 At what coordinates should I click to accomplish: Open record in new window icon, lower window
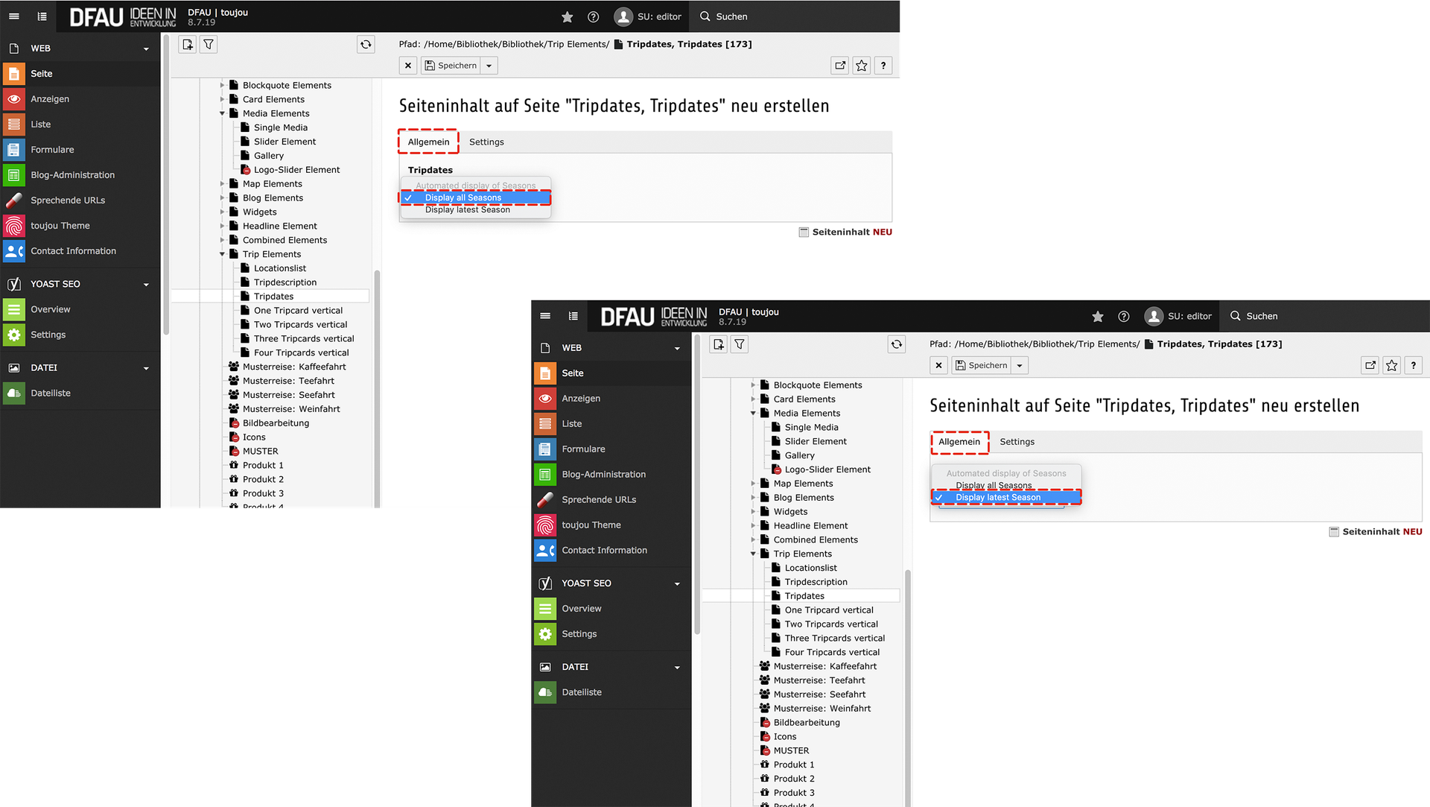click(1370, 365)
